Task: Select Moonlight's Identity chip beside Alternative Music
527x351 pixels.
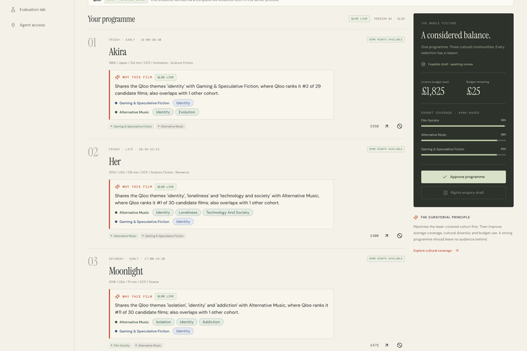Action: coord(186,322)
